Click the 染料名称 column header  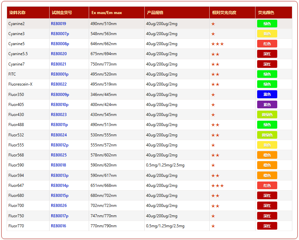tap(17, 13)
